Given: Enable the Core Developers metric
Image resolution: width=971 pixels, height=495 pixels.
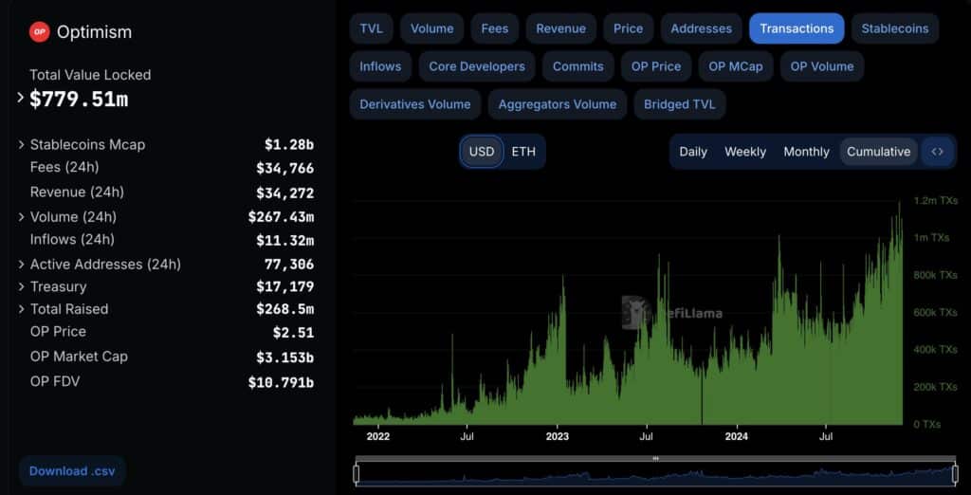Looking at the screenshot, I should pos(477,66).
